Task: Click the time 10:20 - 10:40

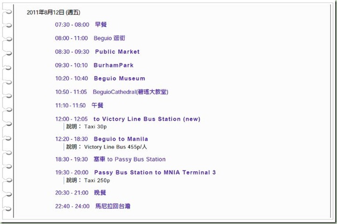Action: coord(72,78)
